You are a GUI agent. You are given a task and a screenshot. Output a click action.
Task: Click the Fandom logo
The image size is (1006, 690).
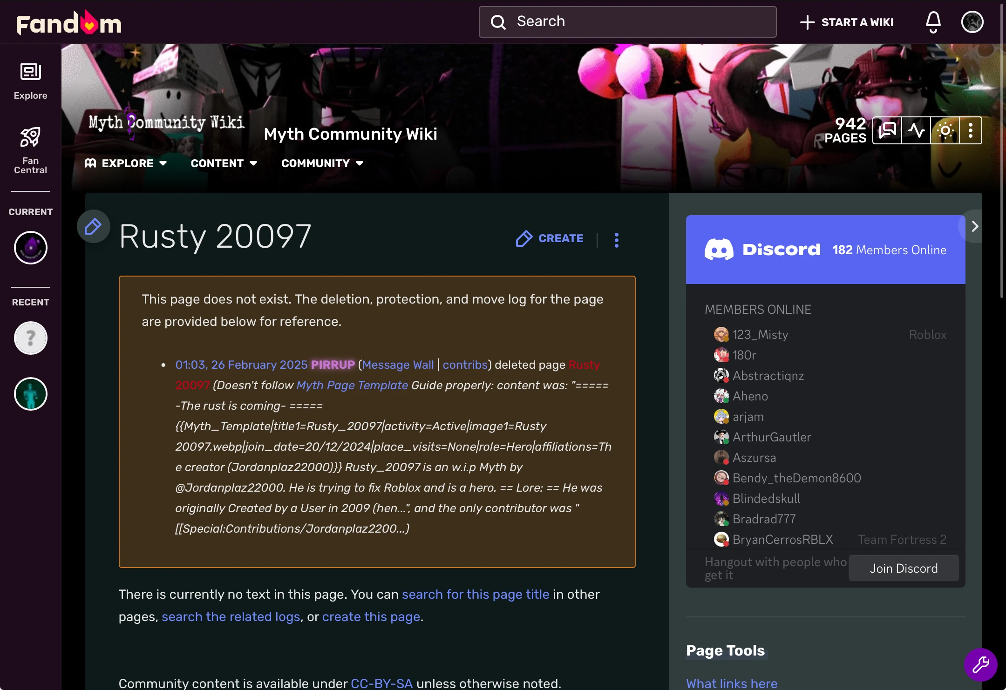click(68, 22)
